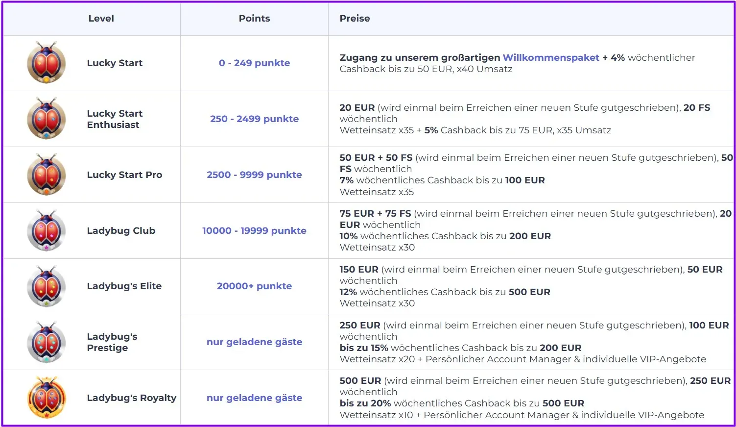The image size is (736, 427).
Task: Click the Preise column header
Action: coord(355,18)
